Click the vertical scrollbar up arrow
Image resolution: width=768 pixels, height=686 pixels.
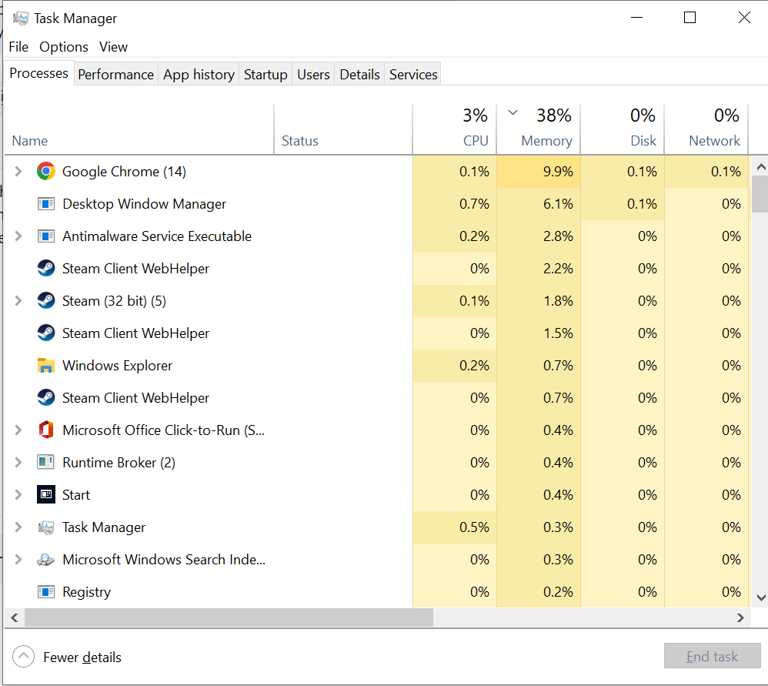pos(760,167)
